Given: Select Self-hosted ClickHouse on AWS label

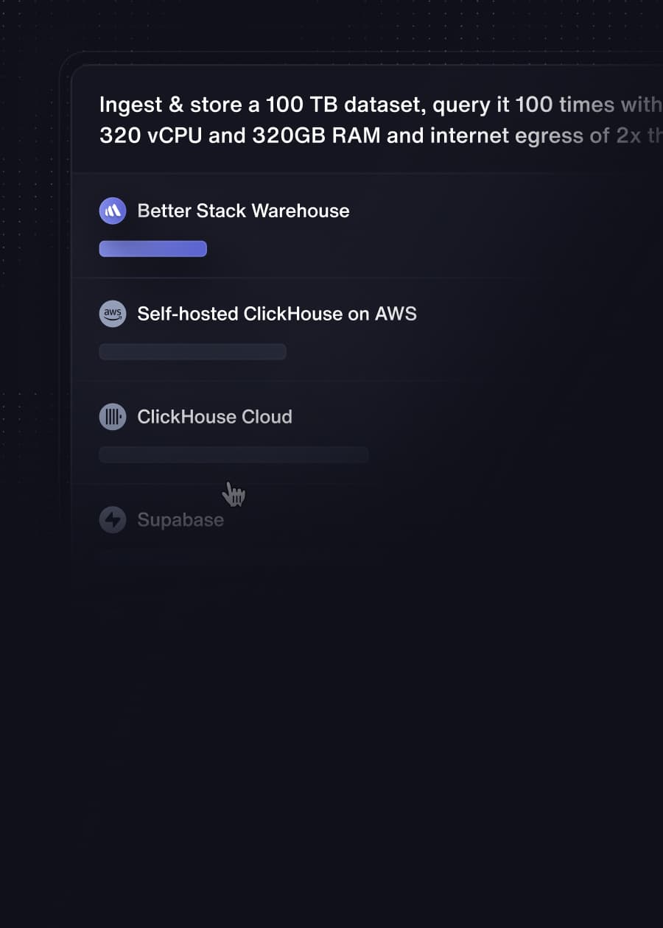Looking at the screenshot, I should click(277, 314).
